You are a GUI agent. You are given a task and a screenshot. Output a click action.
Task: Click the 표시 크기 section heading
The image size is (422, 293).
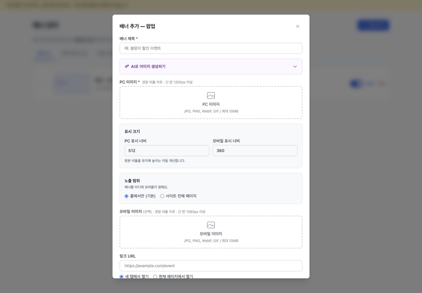click(132, 132)
